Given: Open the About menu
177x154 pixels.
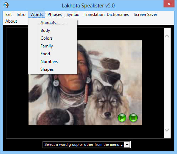Looking at the screenshot, I should pyautogui.click(x=11, y=21).
